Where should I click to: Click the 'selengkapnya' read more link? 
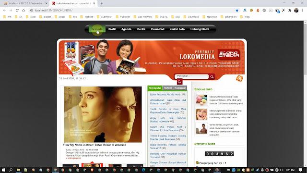(x=73, y=158)
